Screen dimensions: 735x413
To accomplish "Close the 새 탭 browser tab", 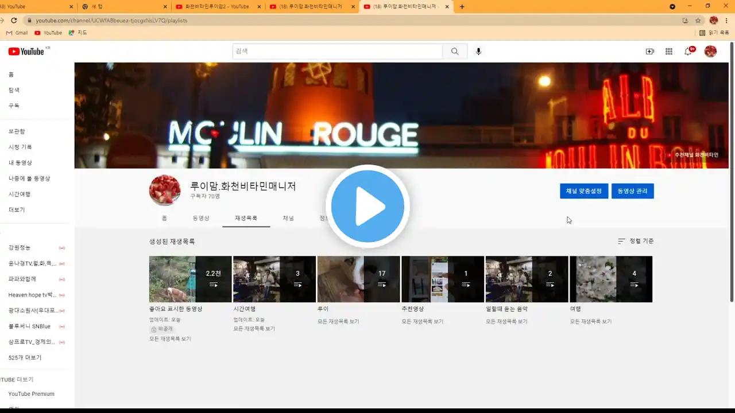I will coord(165,7).
